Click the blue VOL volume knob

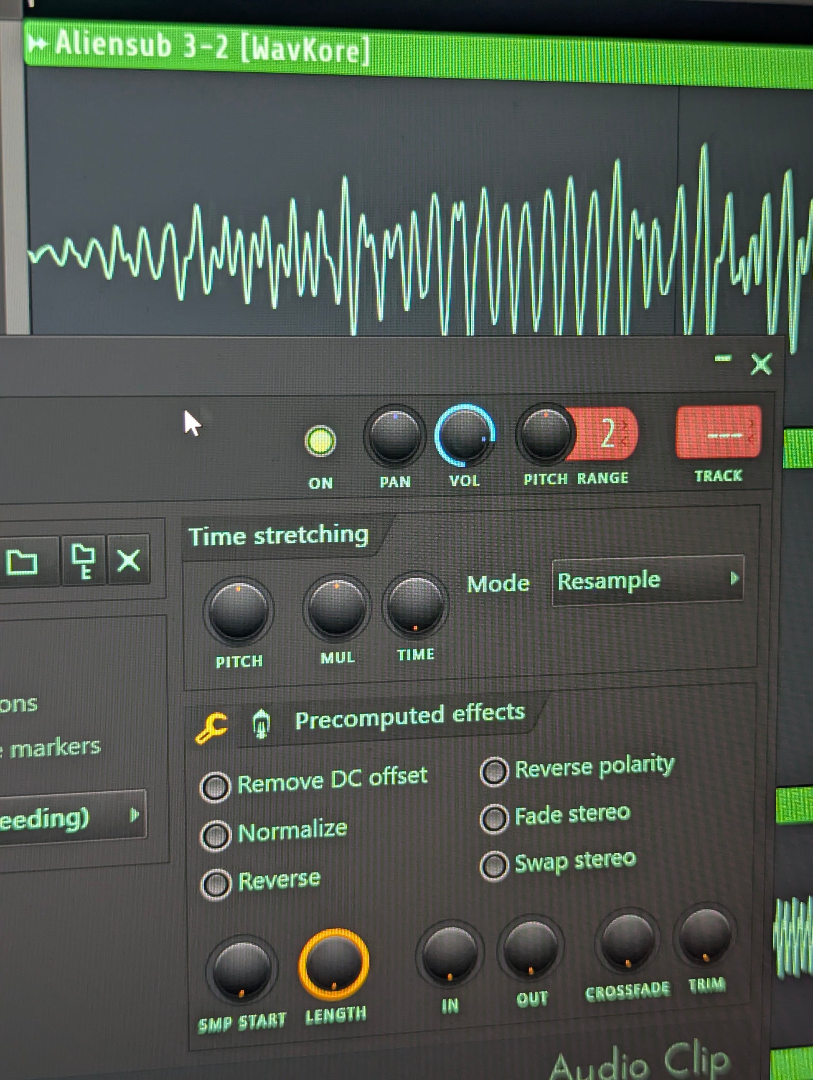(464, 435)
